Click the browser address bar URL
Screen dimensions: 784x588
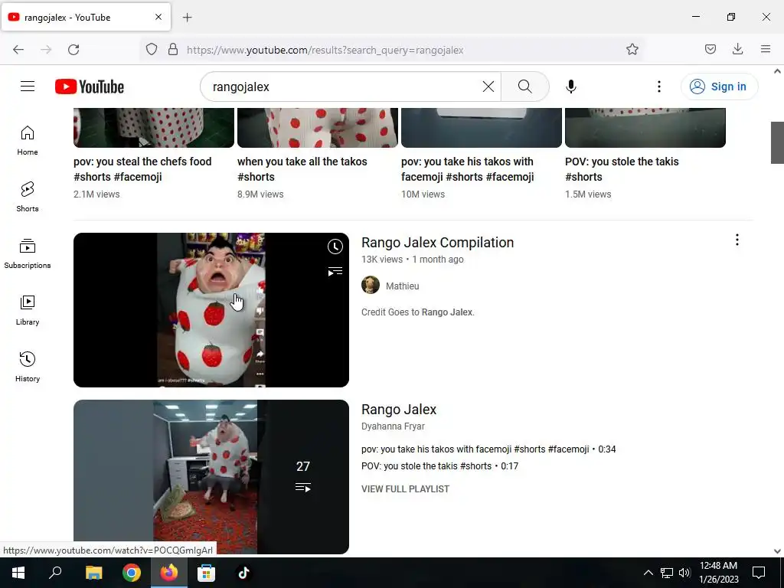(x=325, y=50)
